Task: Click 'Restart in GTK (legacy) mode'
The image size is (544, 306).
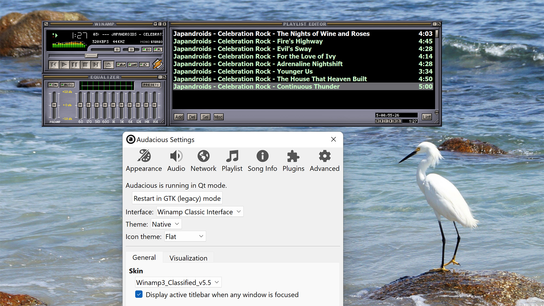Action: coord(177,198)
